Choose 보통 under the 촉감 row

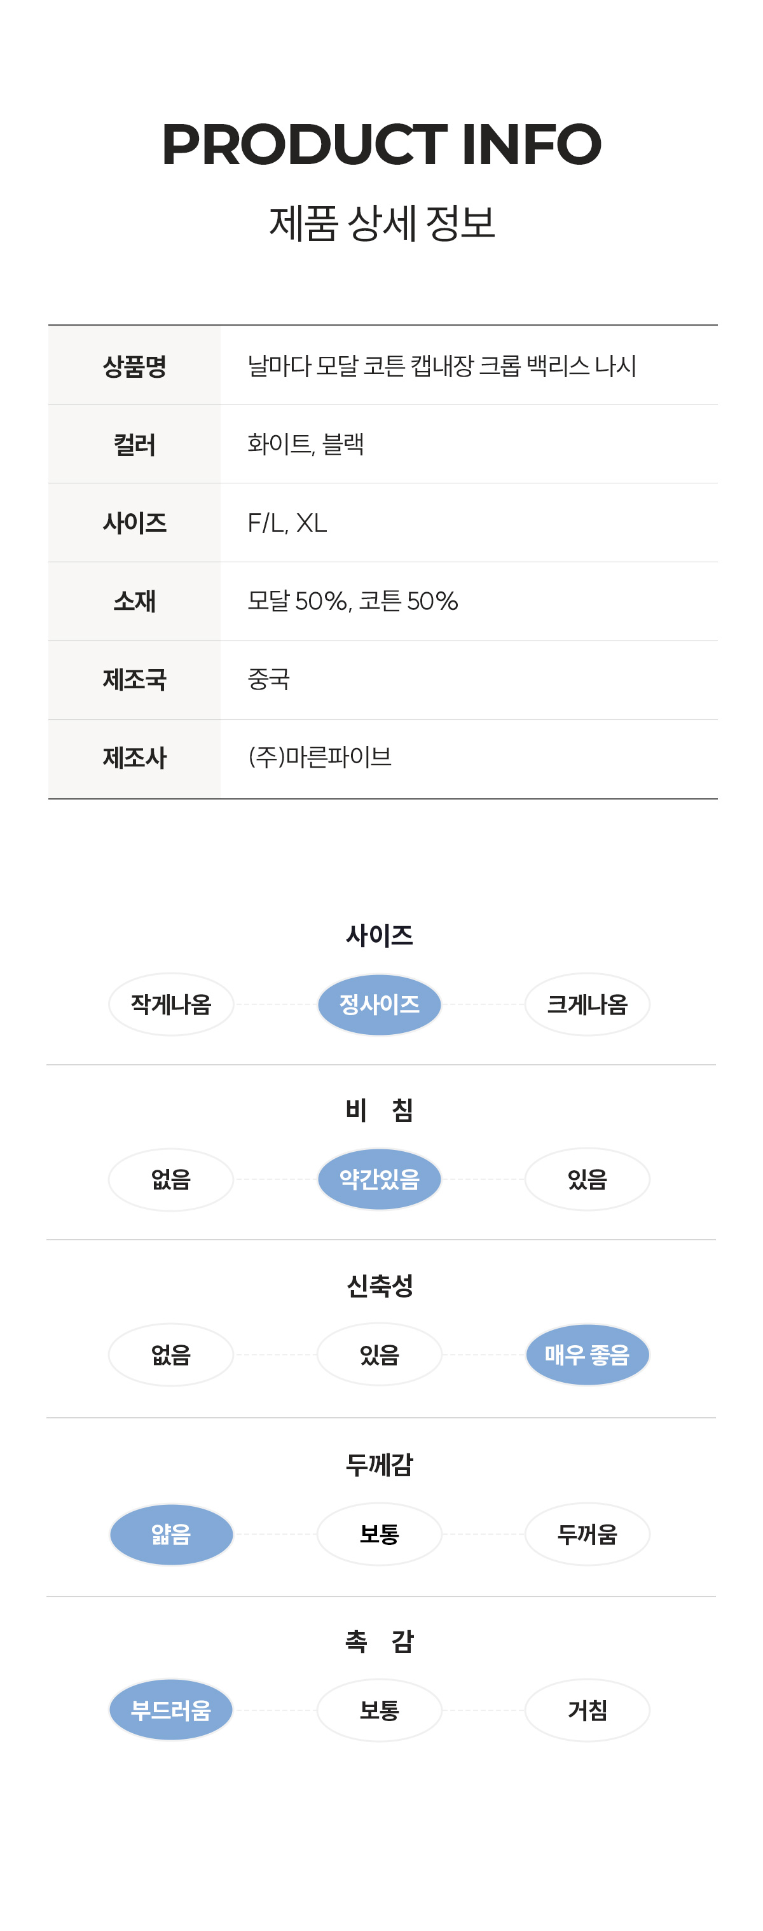(379, 1710)
